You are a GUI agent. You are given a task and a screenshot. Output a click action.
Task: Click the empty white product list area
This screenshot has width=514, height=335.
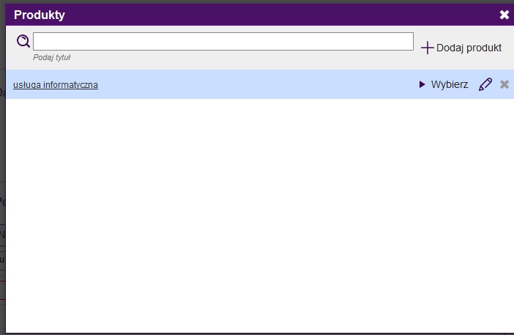click(x=256, y=213)
